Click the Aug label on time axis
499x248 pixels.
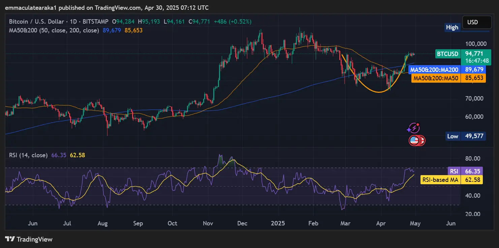(x=102, y=223)
